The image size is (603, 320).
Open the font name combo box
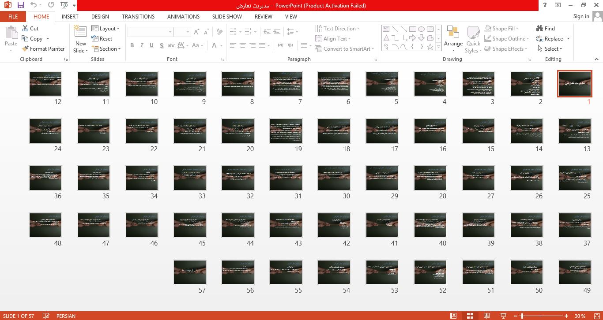pyautogui.click(x=150, y=32)
